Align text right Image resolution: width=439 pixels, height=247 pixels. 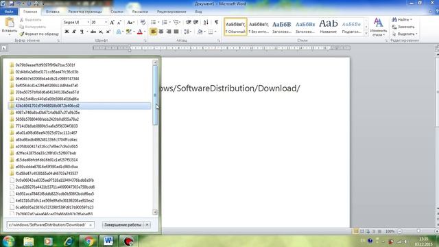click(x=169, y=32)
